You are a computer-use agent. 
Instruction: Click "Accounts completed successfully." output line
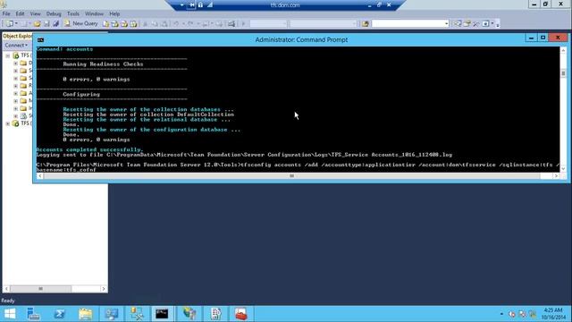pyautogui.click(x=89, y=149)
